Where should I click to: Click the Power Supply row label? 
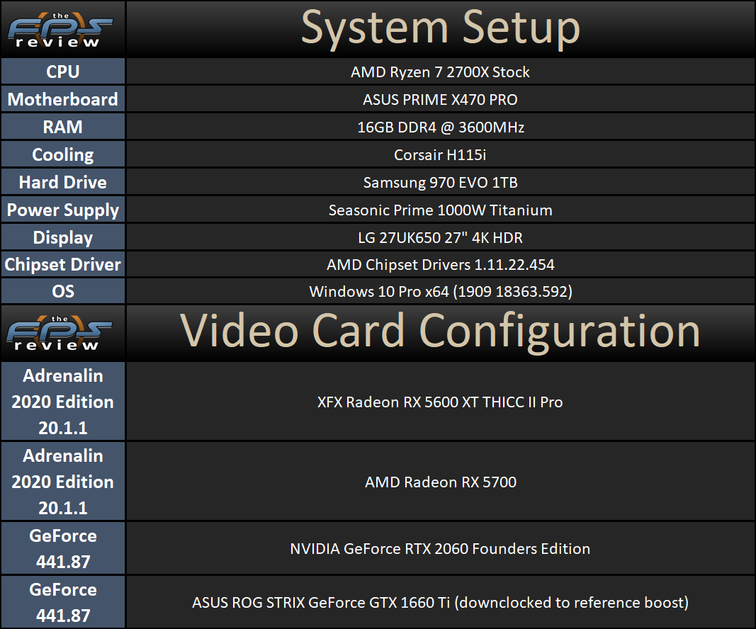pyautogui.click(x=63, y=210)
